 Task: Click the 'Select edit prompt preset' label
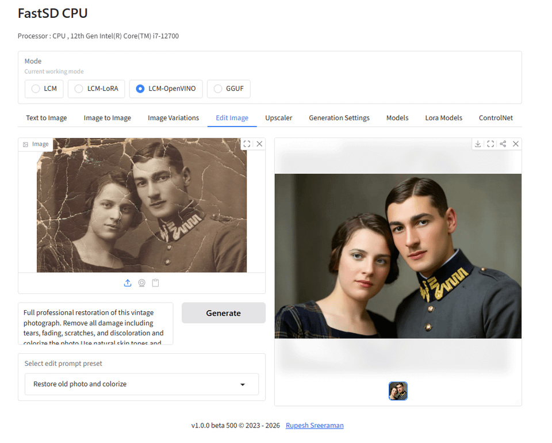[63, 364]
